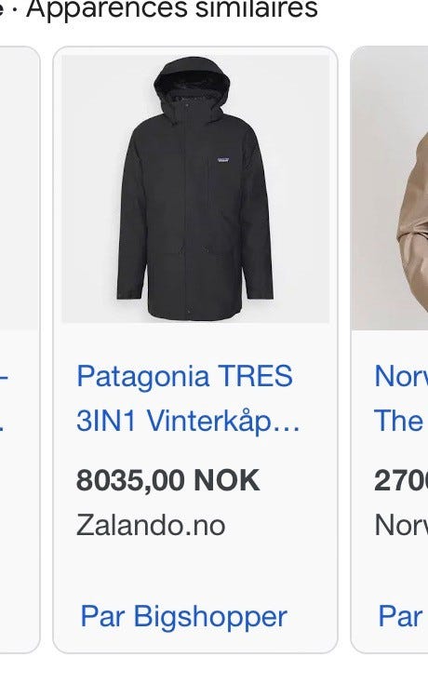This screenshot has height=684, width=428.
Task: Select the Zalando.no seller name
Action: pos(151,525)
